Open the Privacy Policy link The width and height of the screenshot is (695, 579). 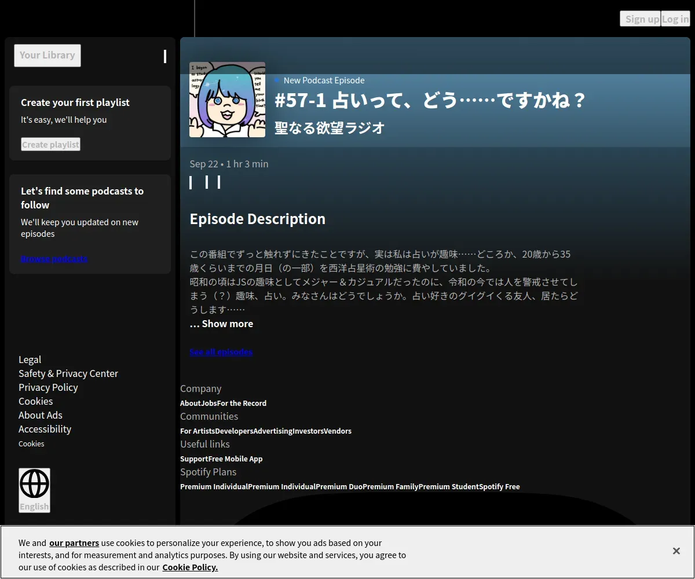[48, 387]
